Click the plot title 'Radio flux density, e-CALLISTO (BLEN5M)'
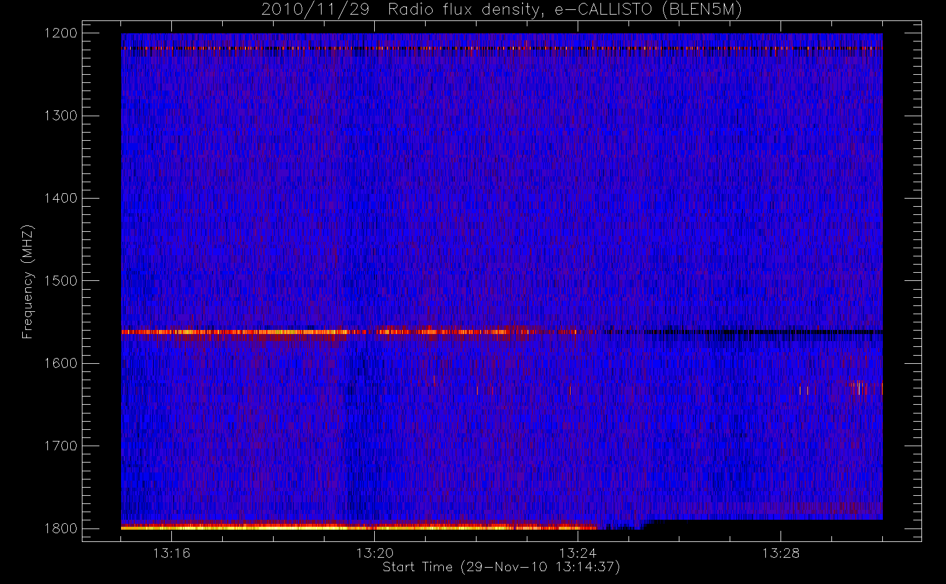The width and height of the screenshot is (946, 584). click(565, 10)
